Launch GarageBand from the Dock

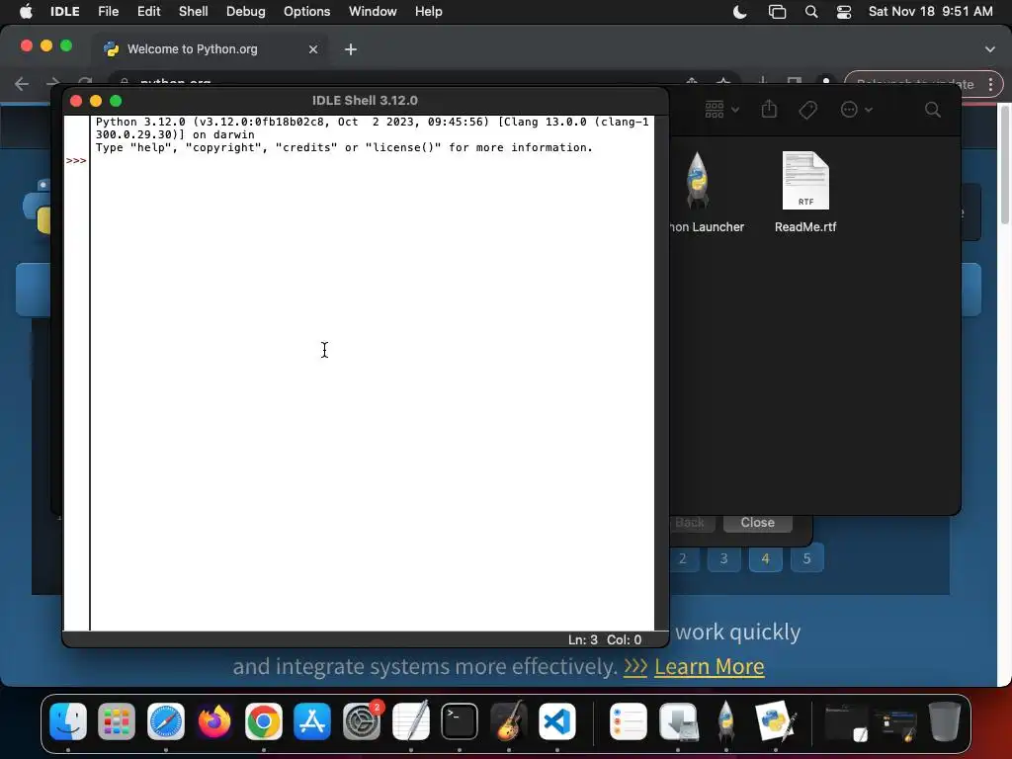[509, 720]
